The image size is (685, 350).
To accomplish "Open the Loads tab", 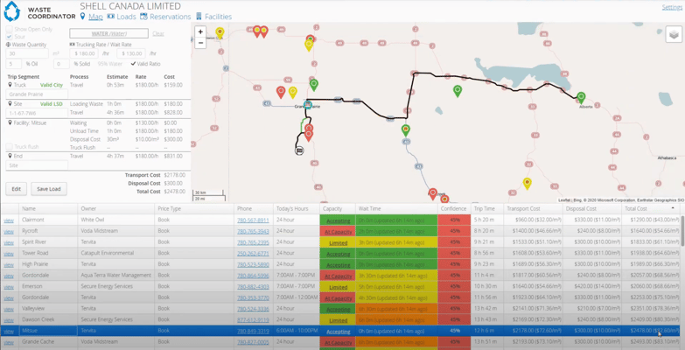I will (x=122, y=17).
